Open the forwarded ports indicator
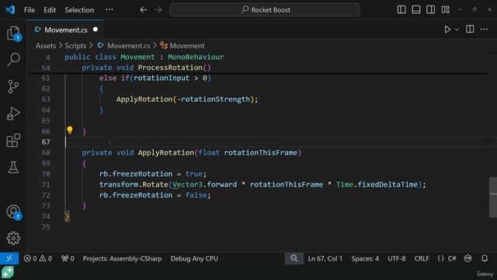This screenshot has width=497, height=280. (68, 258)
